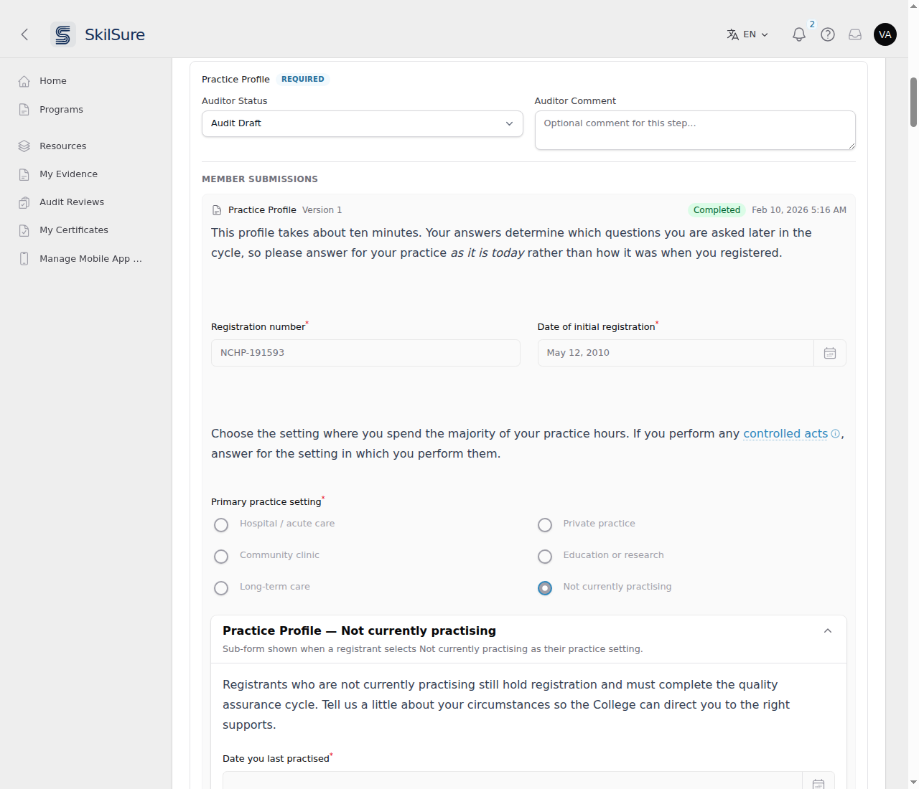Click the Date of initial registration field

(676, 353)
